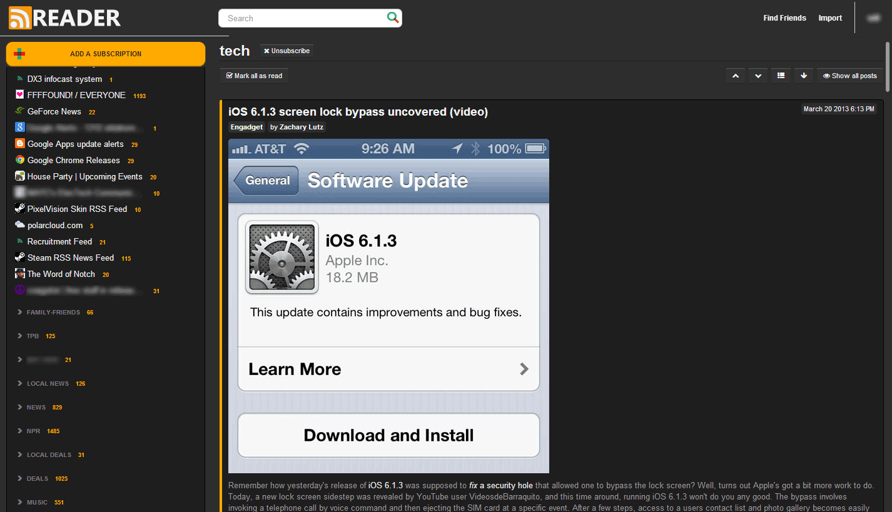892x512 pixels.
Task: Expand the blurred folder with 21 unread
Action: [20, 359]
